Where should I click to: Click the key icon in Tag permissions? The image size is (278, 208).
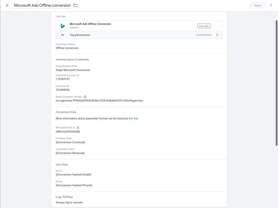(63, 35)
